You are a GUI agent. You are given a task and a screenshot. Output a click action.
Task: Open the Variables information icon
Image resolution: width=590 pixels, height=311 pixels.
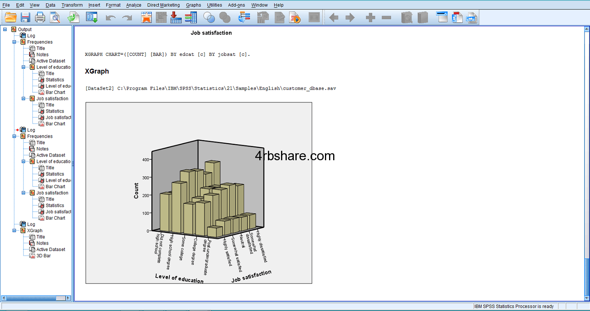pyautogui.click(x=191, y=17)
